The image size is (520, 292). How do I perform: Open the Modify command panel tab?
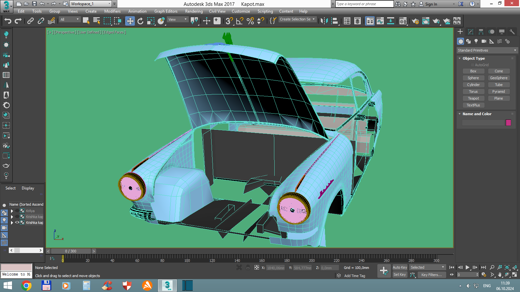point(471,31)
